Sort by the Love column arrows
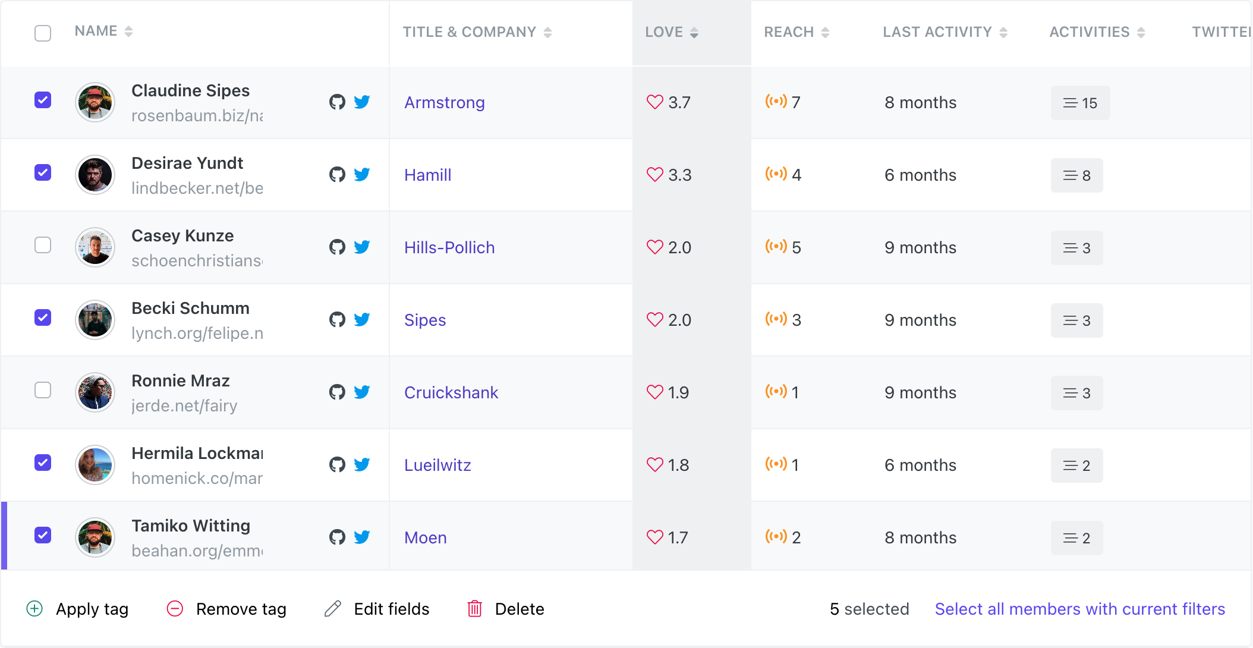1253x648 pixels. 694,33
